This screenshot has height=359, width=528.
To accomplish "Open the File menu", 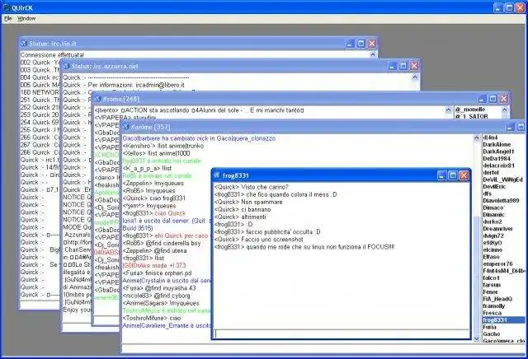I will (x=8, y=18).
